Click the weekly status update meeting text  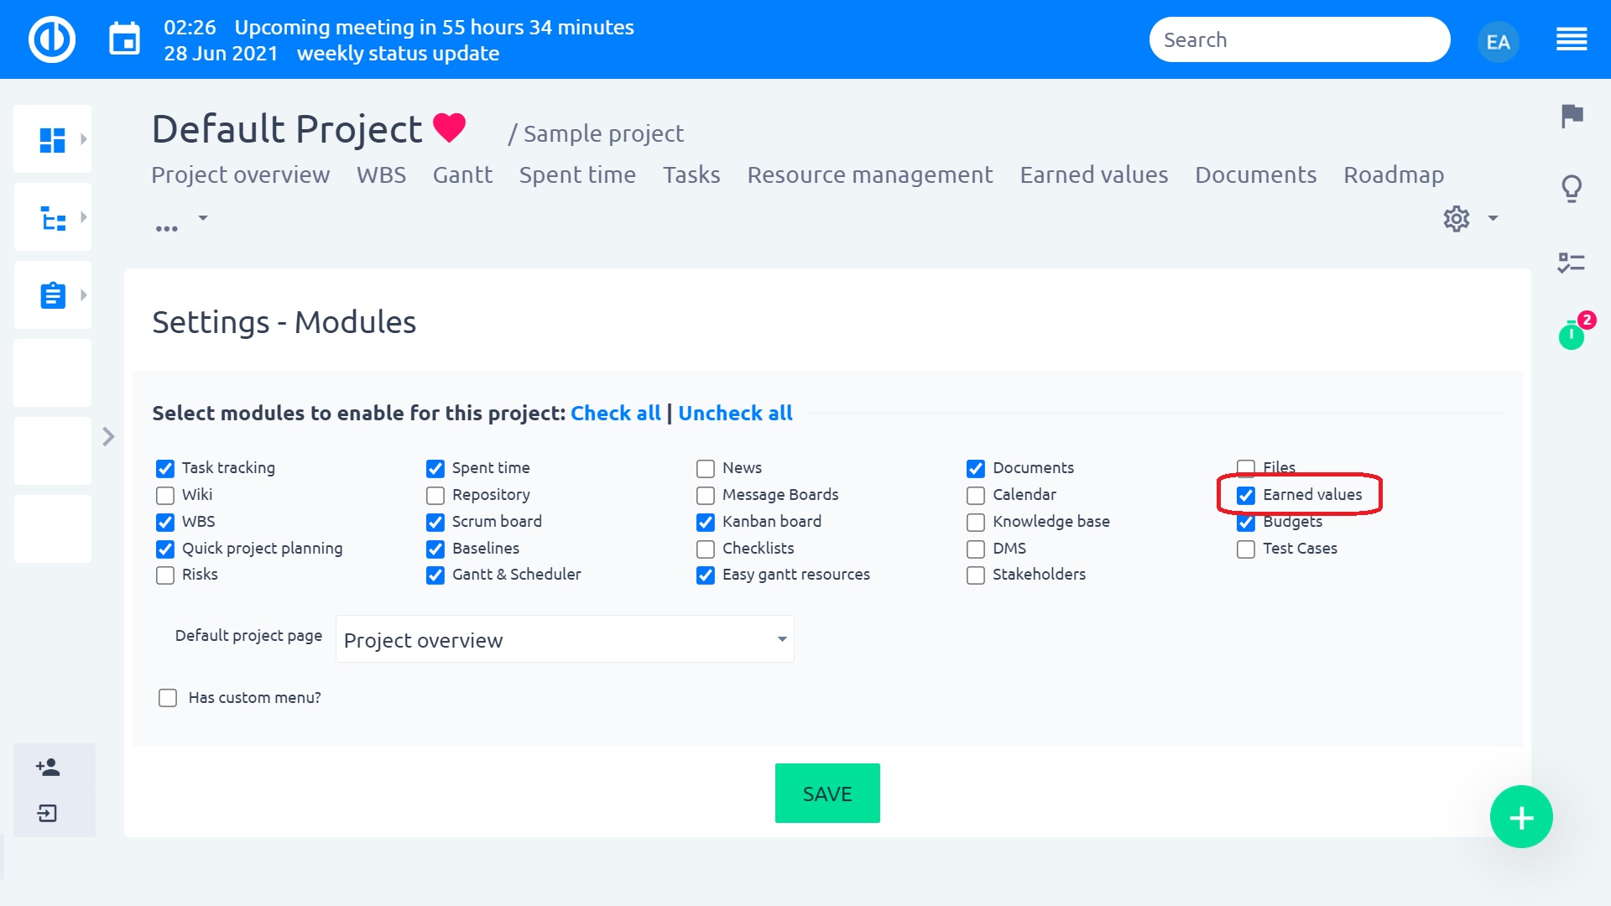click(x=398, y=53)
